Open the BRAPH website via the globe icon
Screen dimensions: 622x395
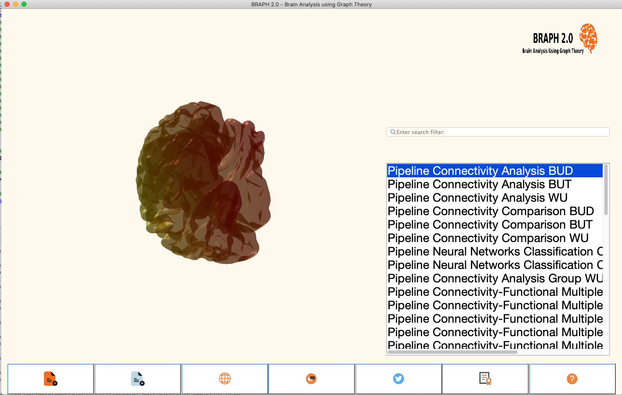click(x=224, y=378)
